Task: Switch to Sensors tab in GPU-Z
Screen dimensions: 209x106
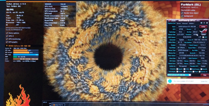Action: click(x=178, y=23)
